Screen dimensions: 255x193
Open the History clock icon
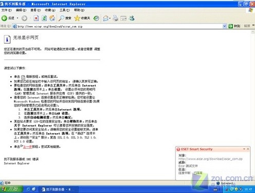click(96, 18)
